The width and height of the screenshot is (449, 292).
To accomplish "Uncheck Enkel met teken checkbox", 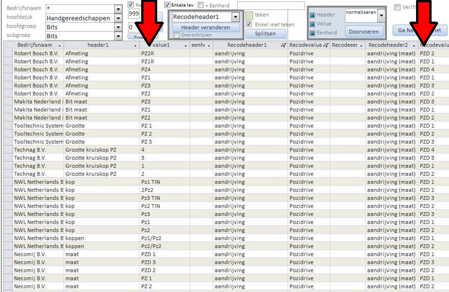I will click(x=249, y=24).
